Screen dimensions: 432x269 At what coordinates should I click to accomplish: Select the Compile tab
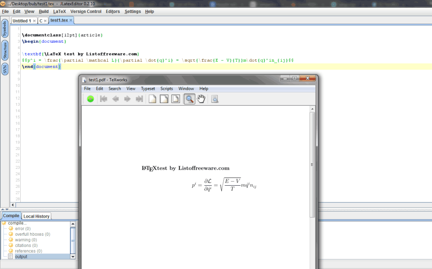(x=11, y=216)
